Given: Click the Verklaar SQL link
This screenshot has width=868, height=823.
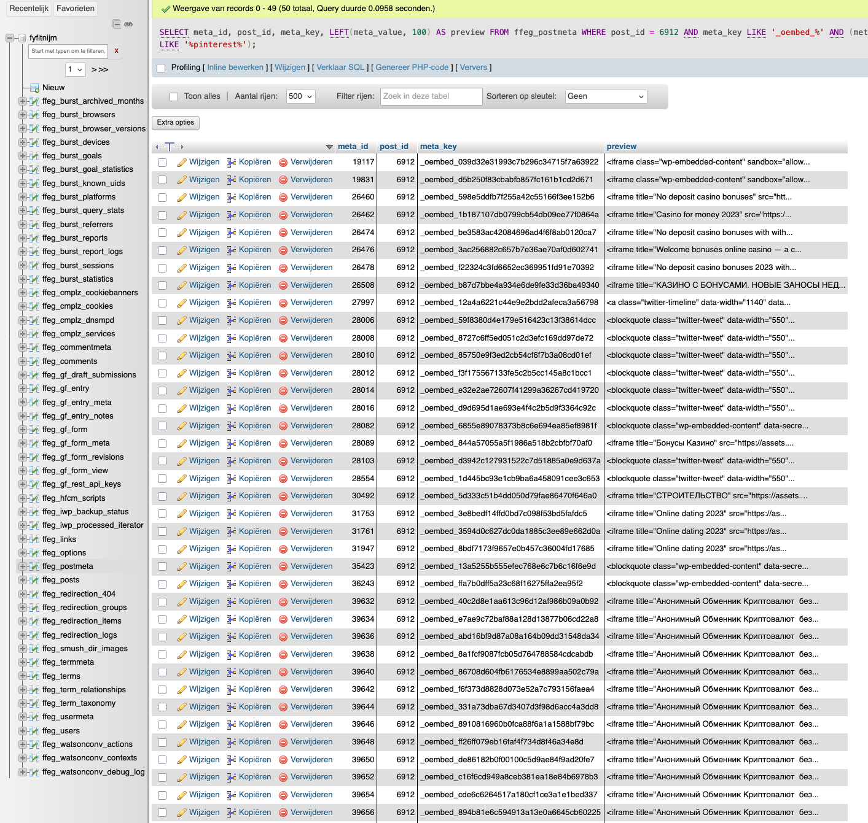Looking at the screenshot, I should [x=340, y=68].
